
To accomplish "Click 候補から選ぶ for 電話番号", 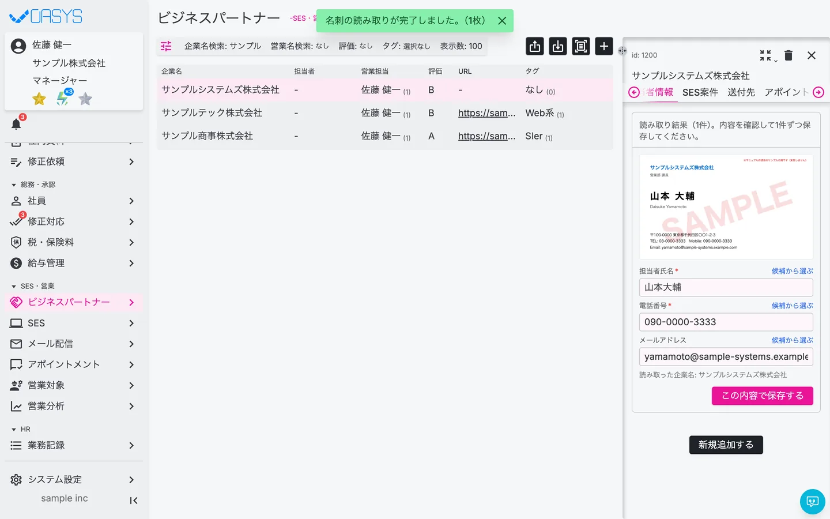I will point(793,306).
